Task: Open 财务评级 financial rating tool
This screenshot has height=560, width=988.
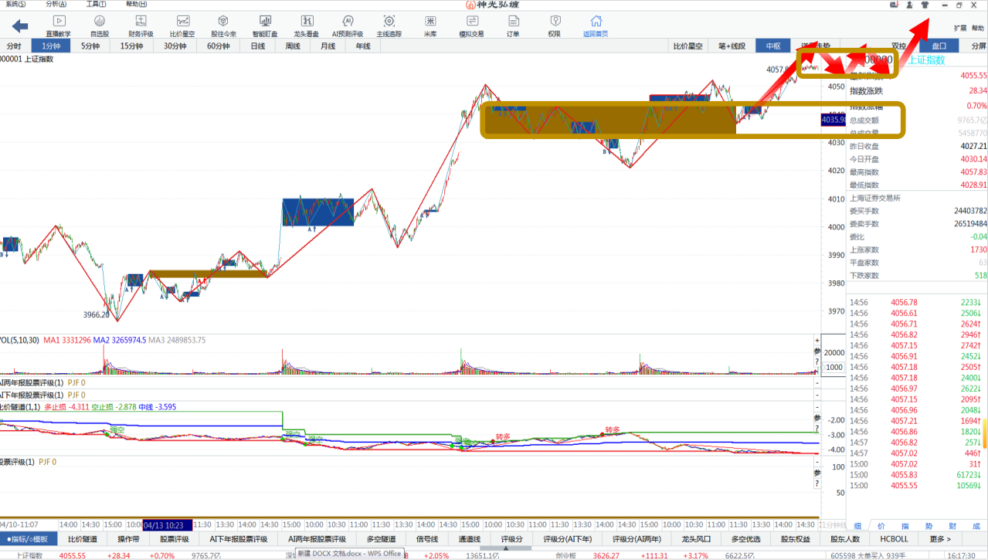Action: click(141, 25)
